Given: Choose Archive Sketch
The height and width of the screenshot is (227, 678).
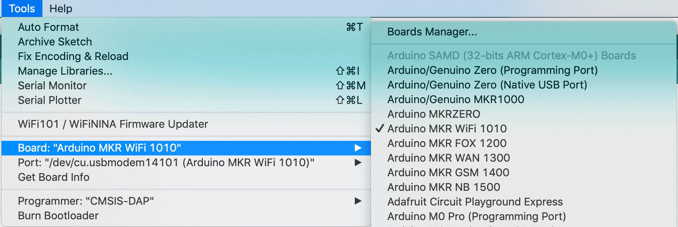Looking at the screenshot, I should (55, 42).
